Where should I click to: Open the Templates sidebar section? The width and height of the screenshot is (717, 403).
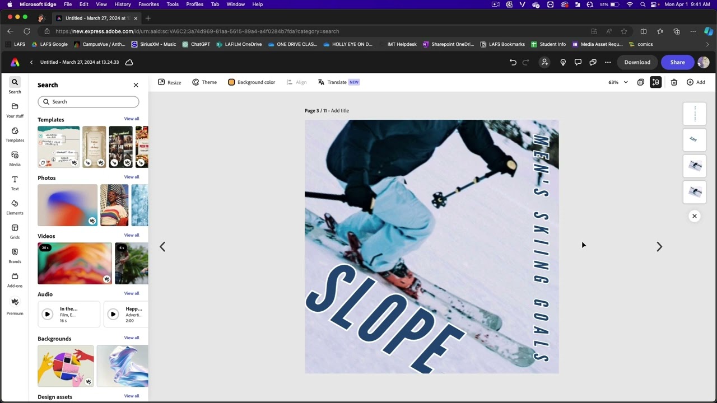tap(15, 134)
